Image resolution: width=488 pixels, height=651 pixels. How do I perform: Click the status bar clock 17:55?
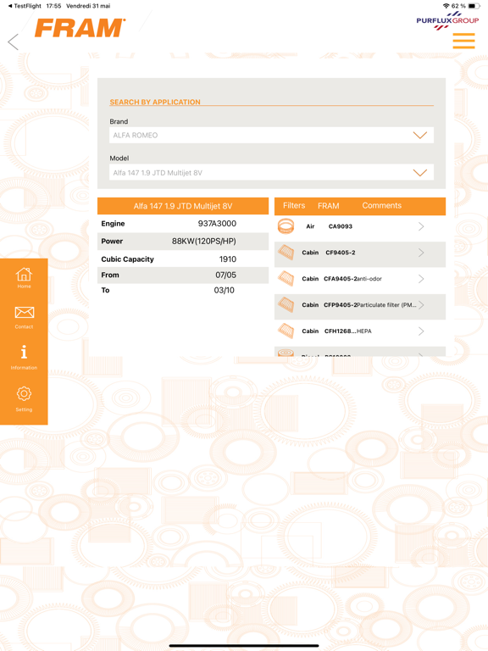(x=53, y=6)
